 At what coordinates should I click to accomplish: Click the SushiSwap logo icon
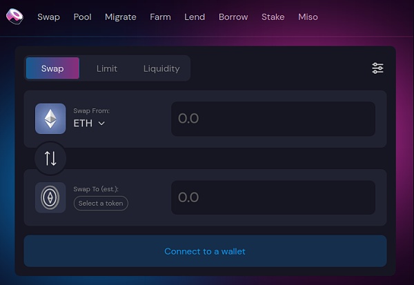coord(14,17)
